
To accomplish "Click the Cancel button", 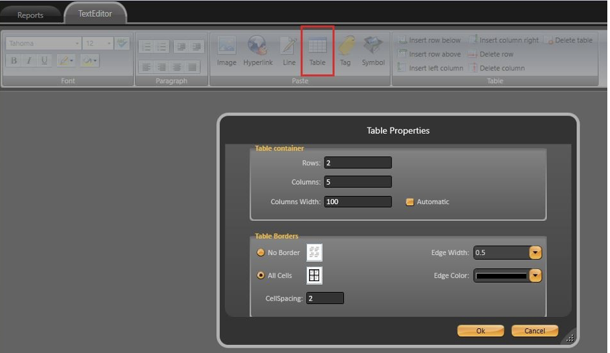I will point(535,331).
